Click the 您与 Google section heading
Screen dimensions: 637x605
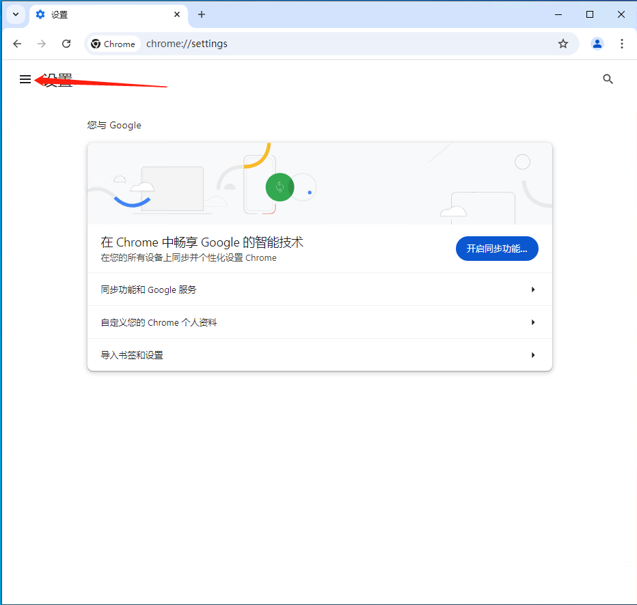point(114,126)
